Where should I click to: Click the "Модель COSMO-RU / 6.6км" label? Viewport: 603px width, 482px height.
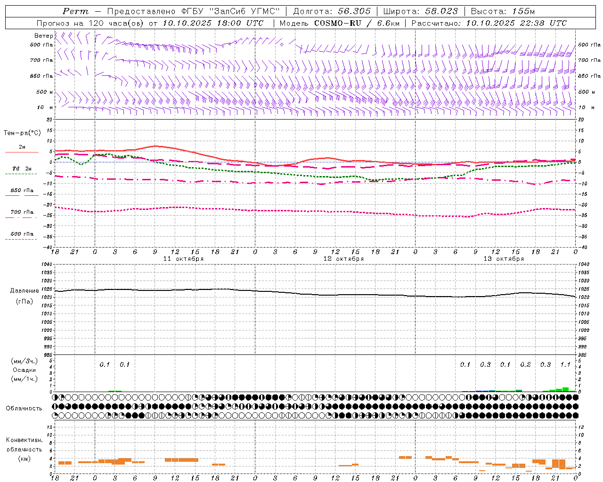(x=340, y=23)
